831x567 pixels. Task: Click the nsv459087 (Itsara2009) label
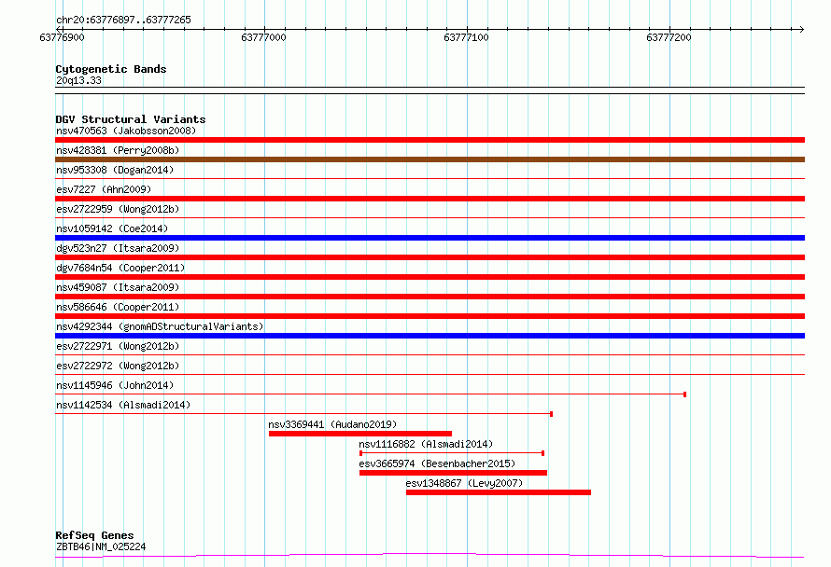tap(118, 287)
